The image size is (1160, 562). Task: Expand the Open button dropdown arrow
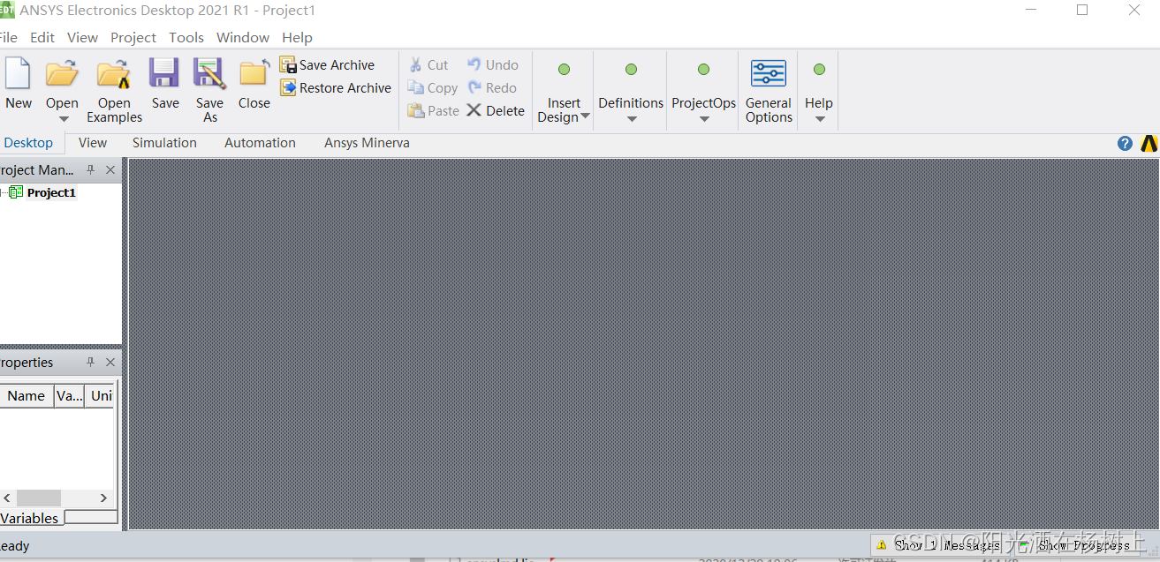63,119
